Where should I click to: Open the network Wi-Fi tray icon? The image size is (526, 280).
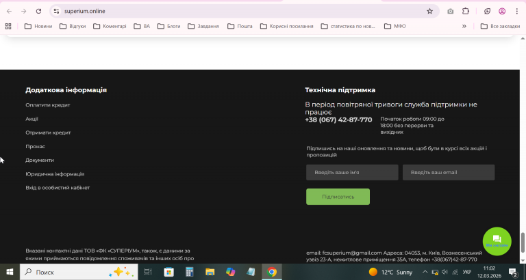[x=455, y=272]
